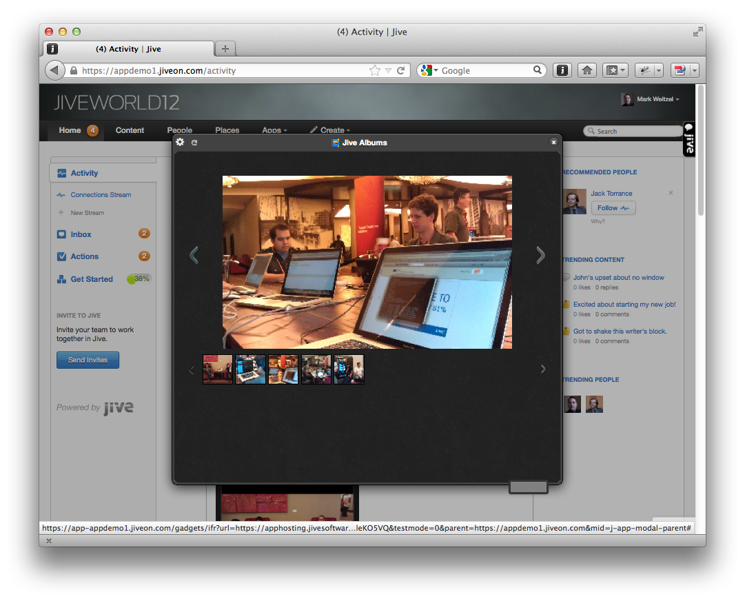Follow Jack Torrance
The image size is (745, 601).
click(613, 208)
